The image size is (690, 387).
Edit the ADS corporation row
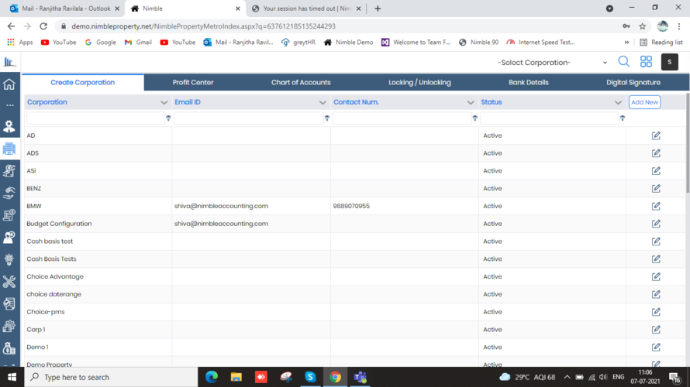click(656, 153)
